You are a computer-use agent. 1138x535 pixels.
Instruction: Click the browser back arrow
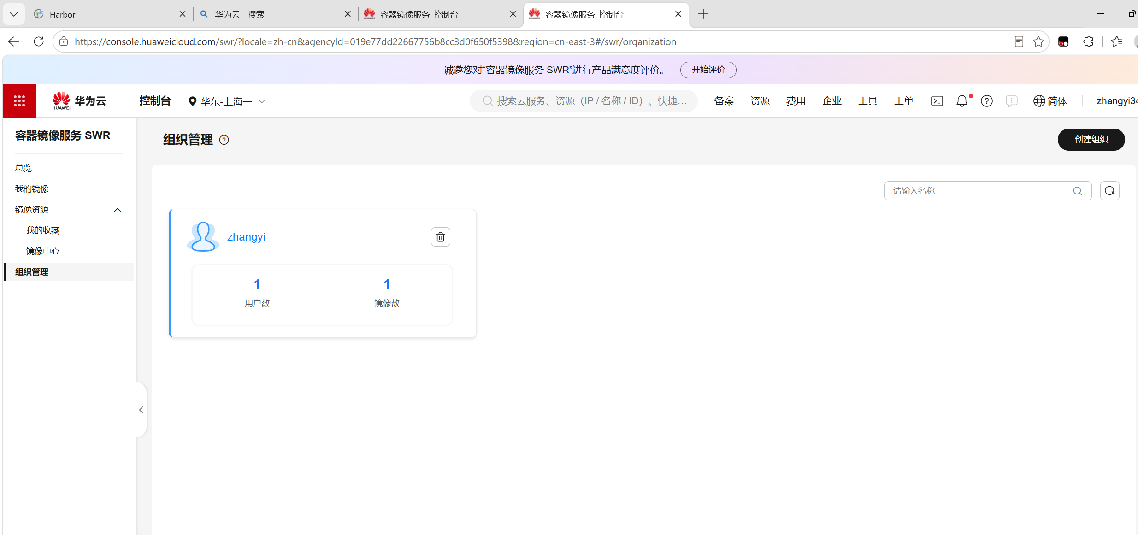click(14, 41)
